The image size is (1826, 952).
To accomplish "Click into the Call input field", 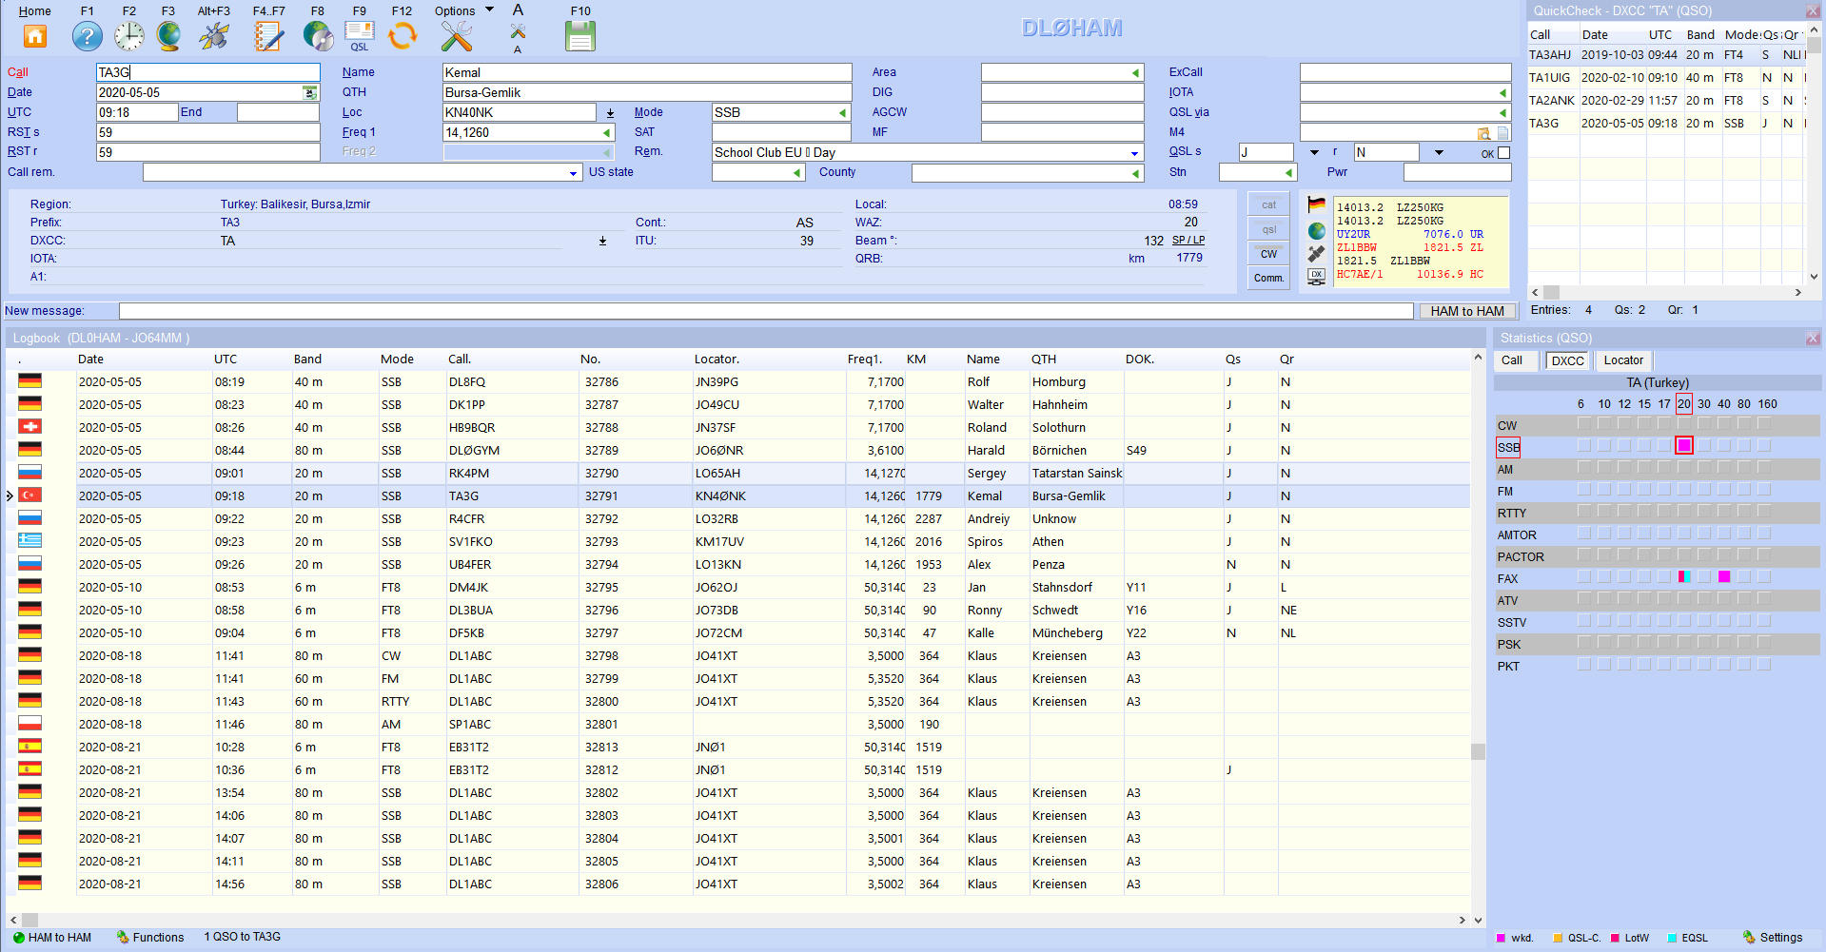I will (208, 72).
